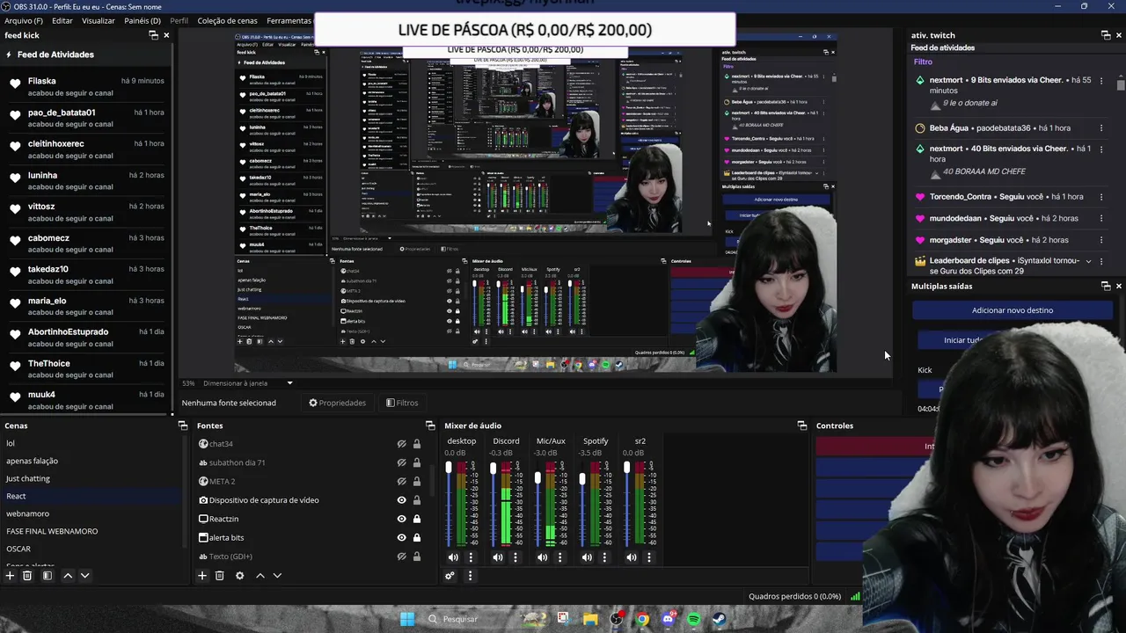Remove selected source with Fontes trash icon
1126x633 pixels.
219,576
